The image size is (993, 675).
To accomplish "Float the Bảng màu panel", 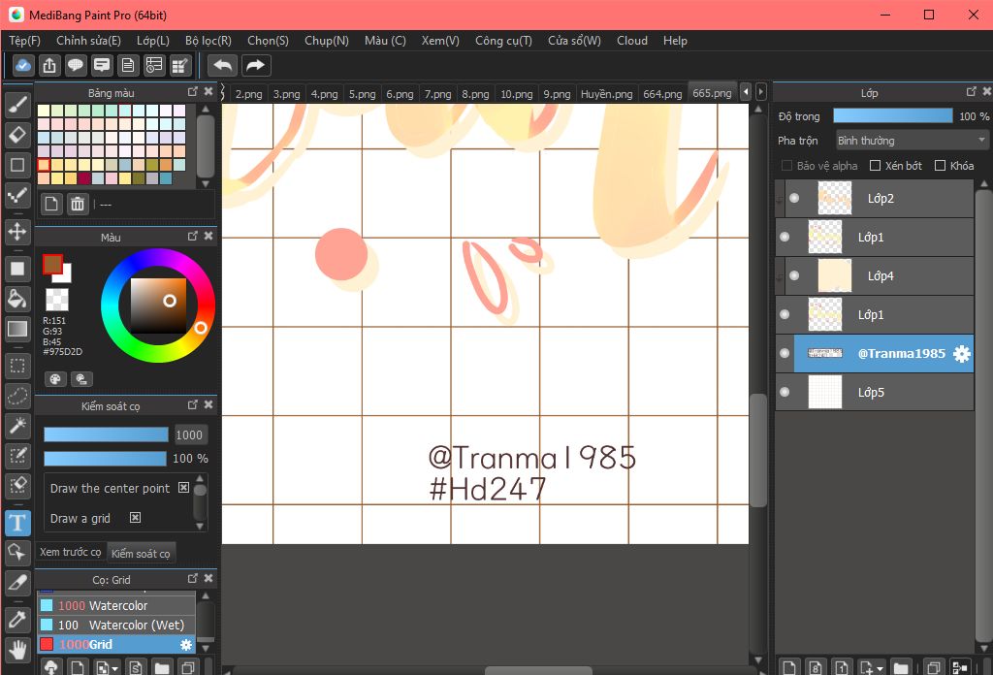I will (193, 92).
